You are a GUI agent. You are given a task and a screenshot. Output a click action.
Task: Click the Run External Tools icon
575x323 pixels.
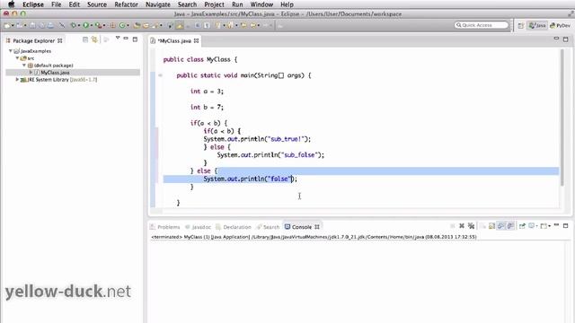point(98,25)
